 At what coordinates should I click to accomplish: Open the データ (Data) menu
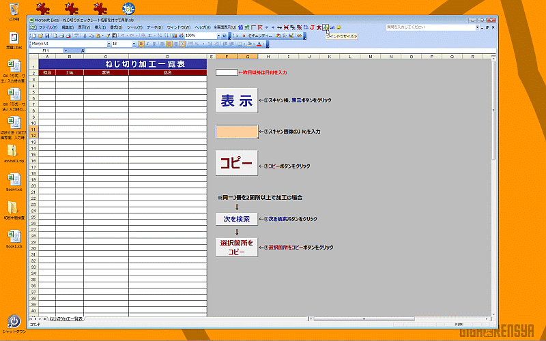pyautogui.click(x=154, y=27)
